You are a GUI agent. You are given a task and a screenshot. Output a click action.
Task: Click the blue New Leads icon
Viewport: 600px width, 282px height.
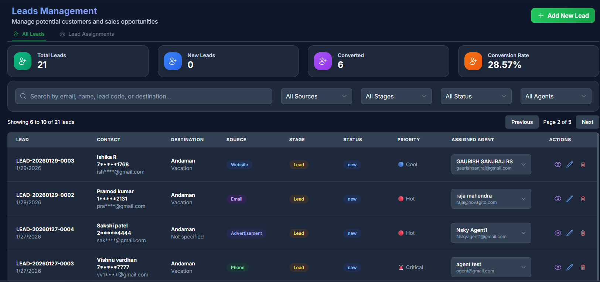(x=173, y=61)
